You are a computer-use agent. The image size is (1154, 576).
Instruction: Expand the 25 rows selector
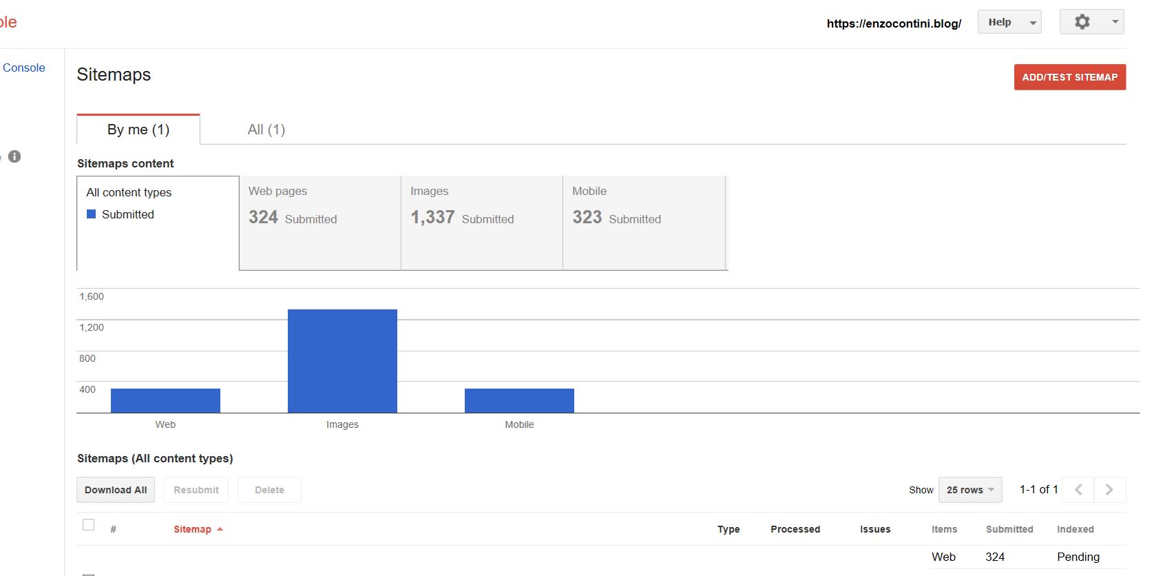[969, 490]
